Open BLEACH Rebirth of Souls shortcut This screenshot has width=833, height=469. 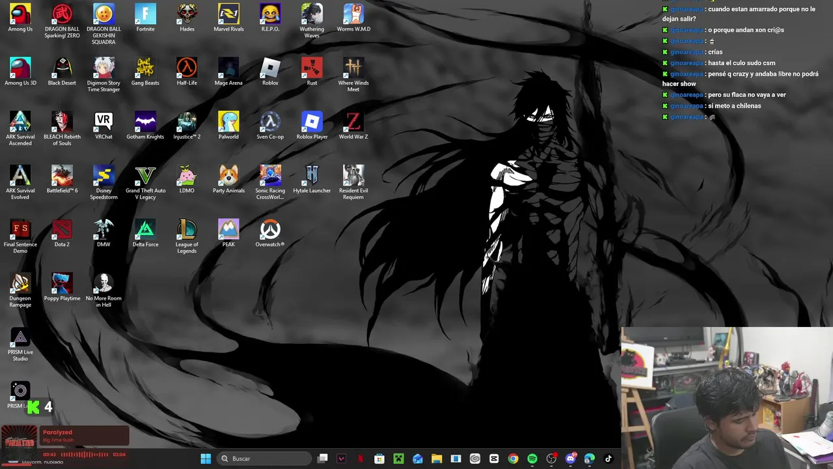point(62,129)
